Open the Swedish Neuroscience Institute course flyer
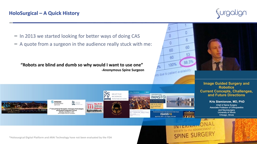The image size is (257, 144). [66, 107]
